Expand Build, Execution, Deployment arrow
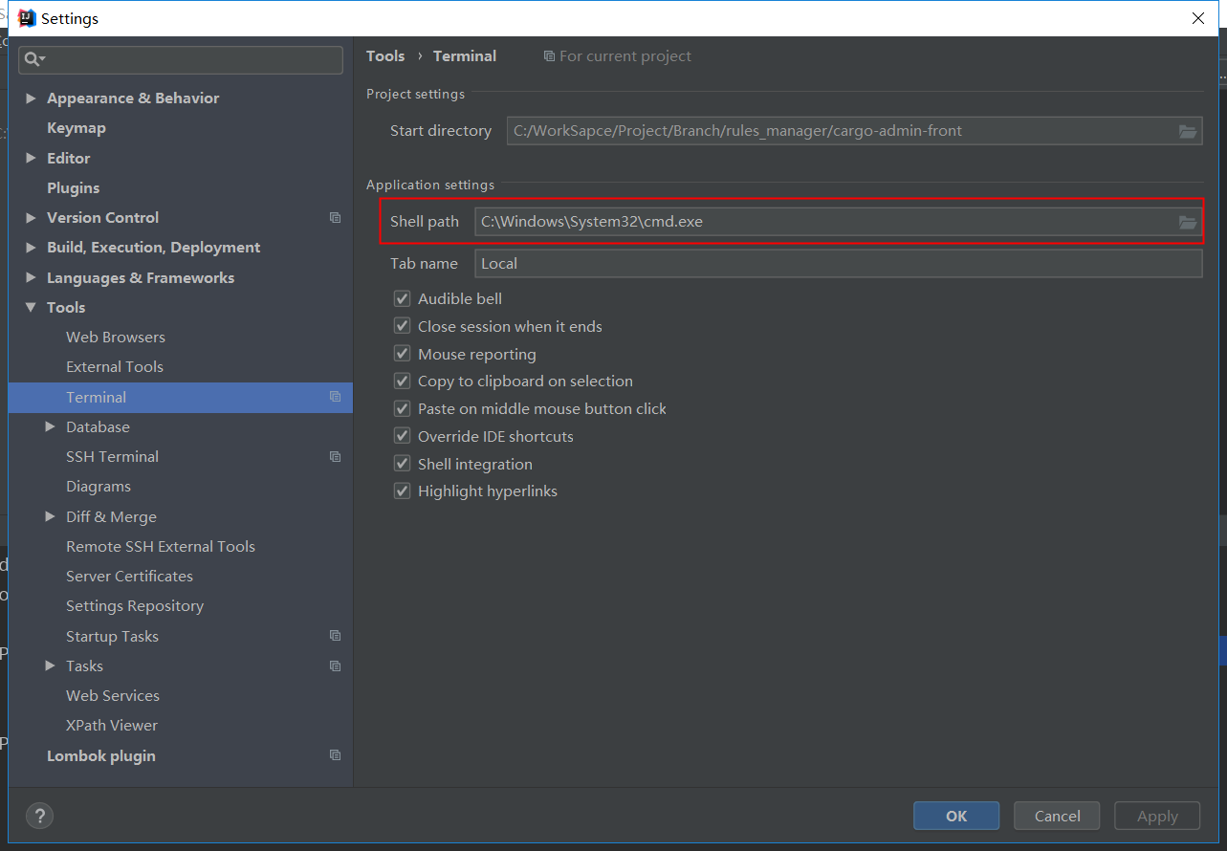Image resolution: width=1227 pixels, height=851 pixels. [x=31, y=248]
